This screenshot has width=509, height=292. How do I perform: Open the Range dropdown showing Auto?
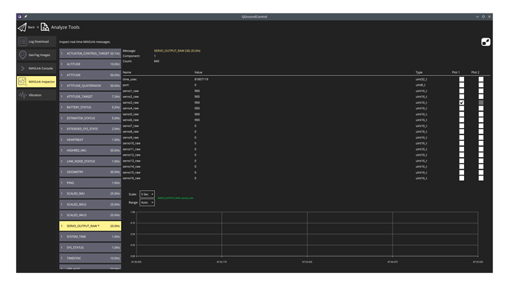(x=147, y=203)
